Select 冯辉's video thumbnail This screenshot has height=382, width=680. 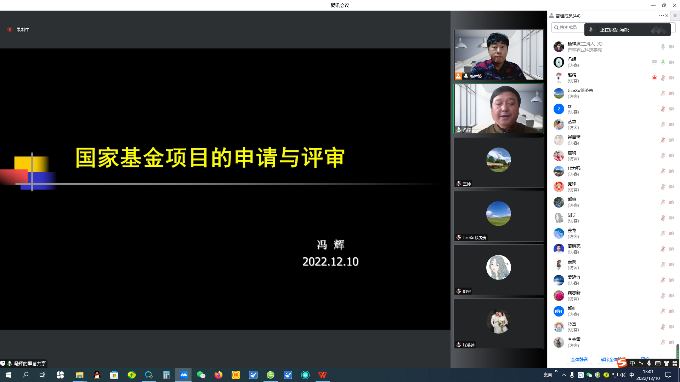click(499, 109)
